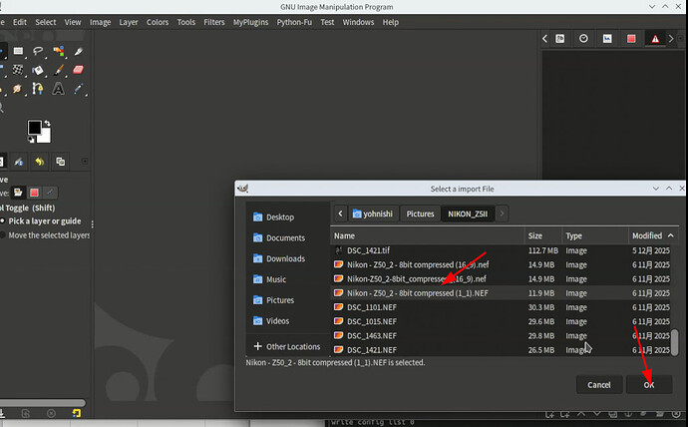The height and width of the screenshot is (427, 688).
Task: Open the Filters menu
Action: coord(214,22)
